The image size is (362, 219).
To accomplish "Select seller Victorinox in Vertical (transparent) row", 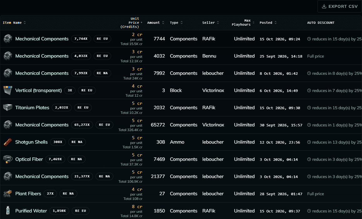I will [213, 90].
